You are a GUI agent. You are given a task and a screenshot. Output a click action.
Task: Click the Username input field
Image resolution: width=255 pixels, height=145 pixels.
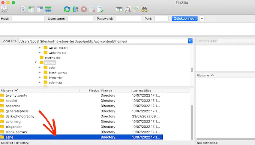coord(80,18)
